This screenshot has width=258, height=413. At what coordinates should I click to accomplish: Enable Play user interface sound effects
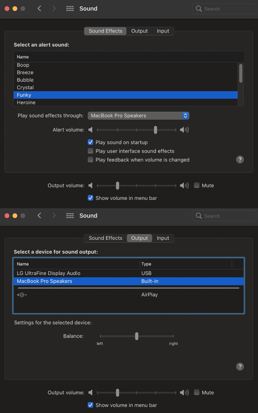(90, 151)
